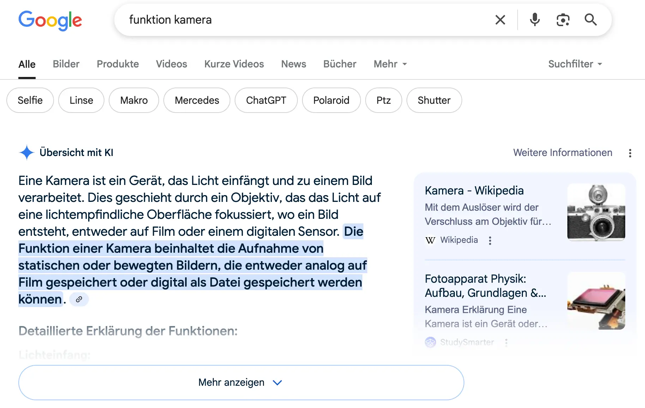Go to the Videos tab
The height and width of the screenshot is (408, 645).
click(x=171, y=64)
